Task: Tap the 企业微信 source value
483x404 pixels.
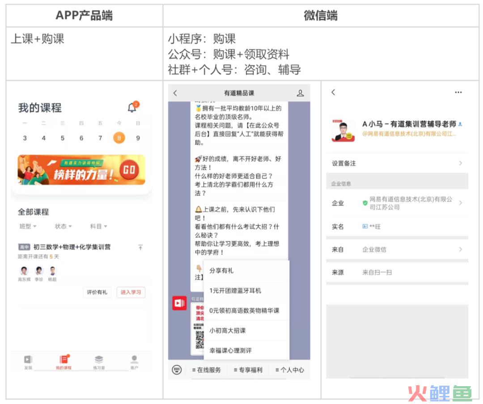Action: click(x=374, y=249)
